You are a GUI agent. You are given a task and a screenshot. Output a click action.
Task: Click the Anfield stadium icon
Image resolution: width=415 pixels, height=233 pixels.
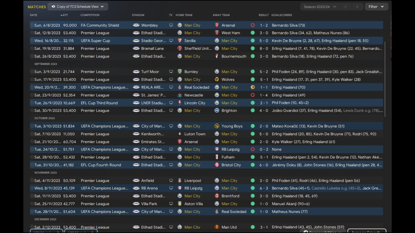[136, 181]
